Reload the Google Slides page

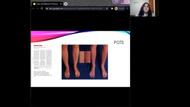point(42,9)
